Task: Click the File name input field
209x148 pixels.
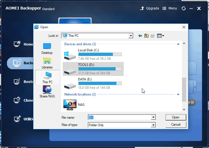Action: [x=120, y=117]
